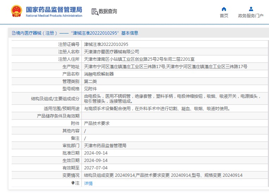The height and width of the screenshot is (193, 269).
Task: Click the lightbulb icon beside 注
Action: [x=73, y=183]
